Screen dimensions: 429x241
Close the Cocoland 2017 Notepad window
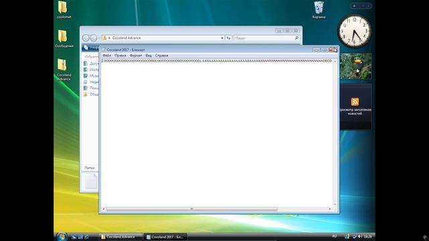(x=333, y=50)
